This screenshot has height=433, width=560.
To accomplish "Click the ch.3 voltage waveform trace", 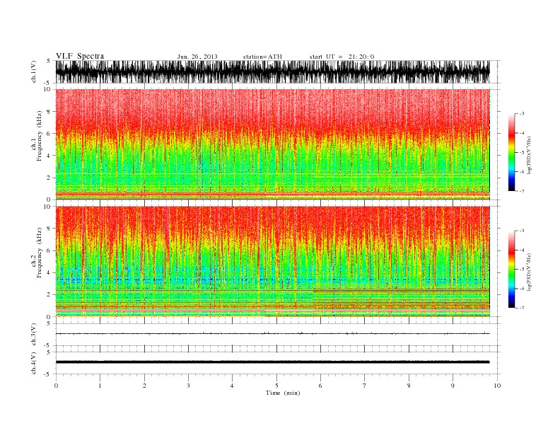I will point(272,333).
